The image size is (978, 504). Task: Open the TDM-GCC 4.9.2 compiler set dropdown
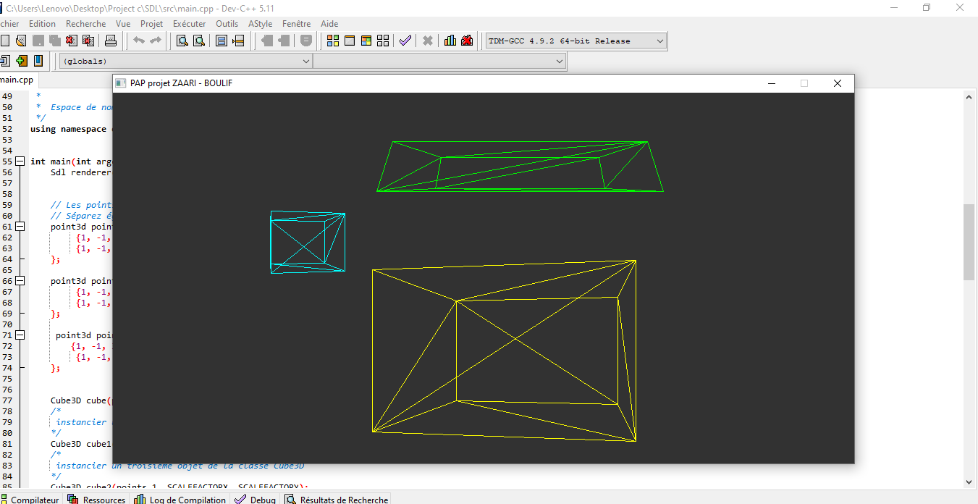[576, 41]
